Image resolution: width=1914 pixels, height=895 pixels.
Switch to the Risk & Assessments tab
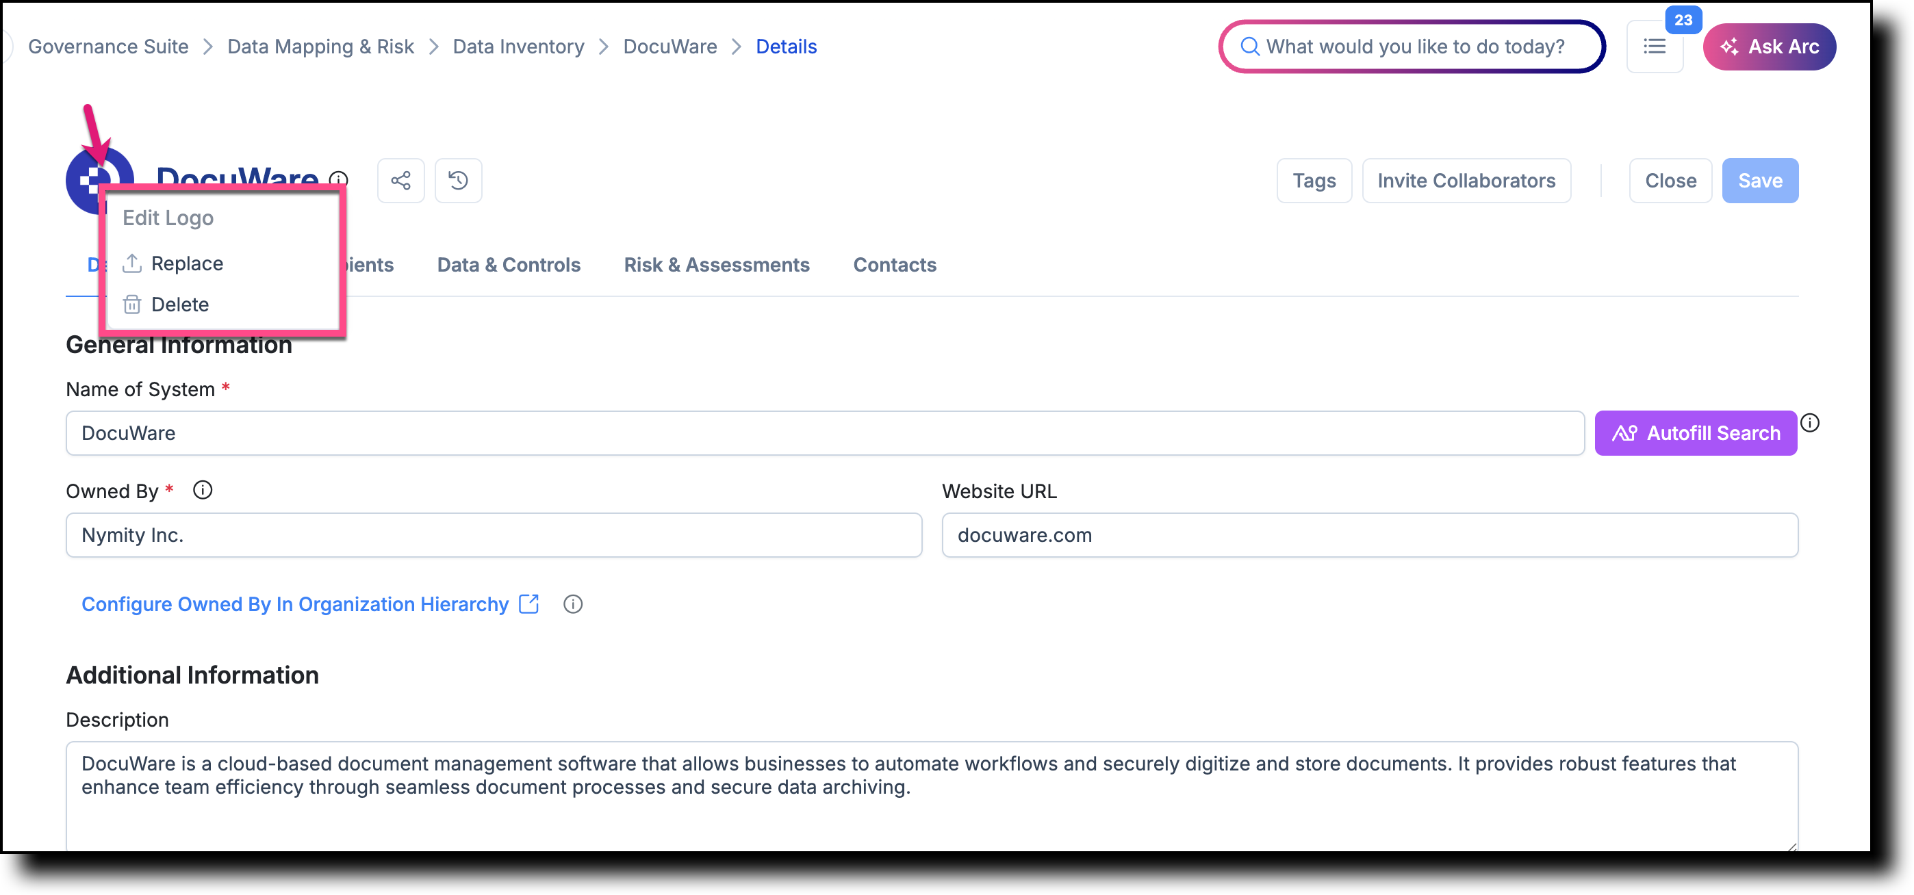coord(716,264)
